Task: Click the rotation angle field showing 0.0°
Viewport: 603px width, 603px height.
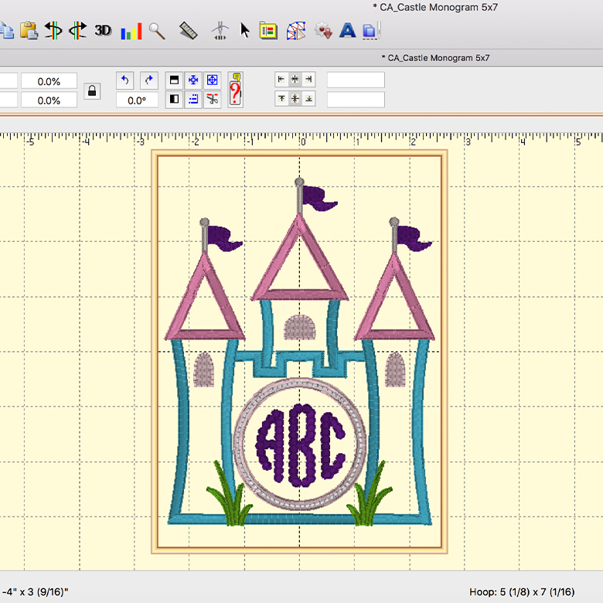Action: pos(137,100)
